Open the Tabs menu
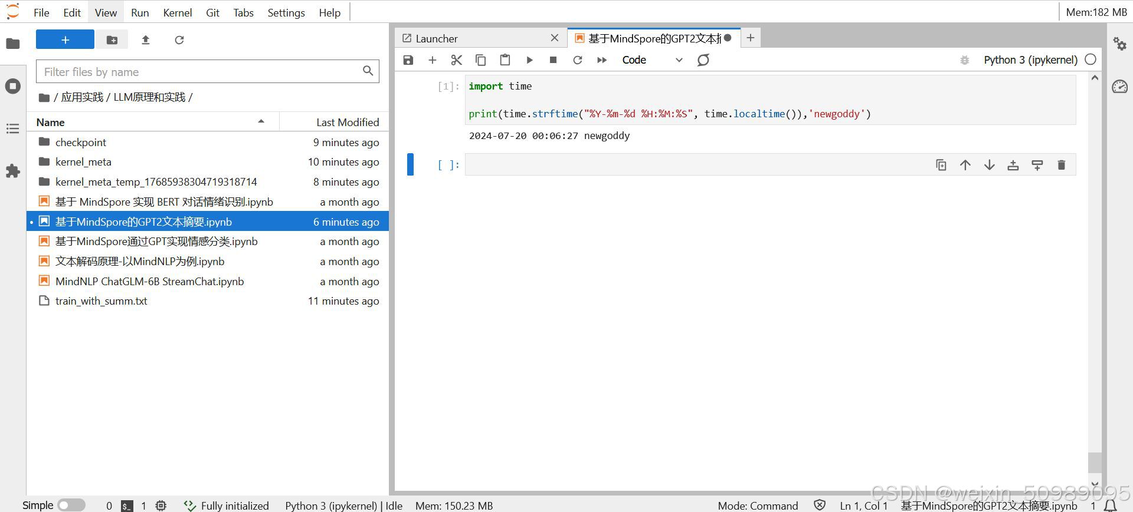 coord(243,12)
